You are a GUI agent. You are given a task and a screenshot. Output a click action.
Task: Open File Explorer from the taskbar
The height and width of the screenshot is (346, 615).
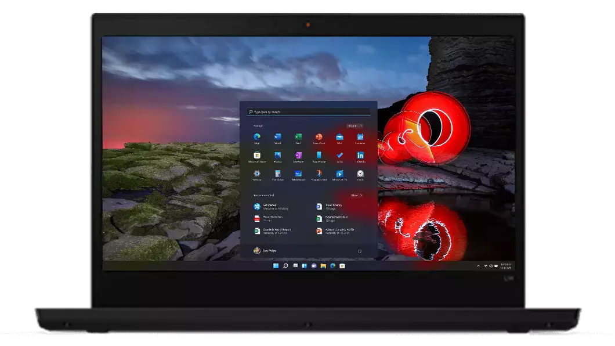[323, 265]
